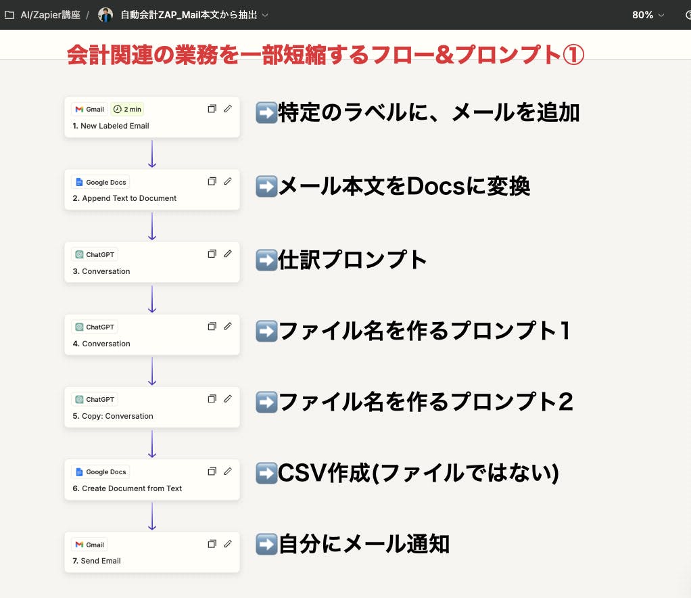The width and height of the screenshot is (691, 598).
Task: Click the Zap title 自動会計ZAP_Mail本文から抽出
Action: 188,15
